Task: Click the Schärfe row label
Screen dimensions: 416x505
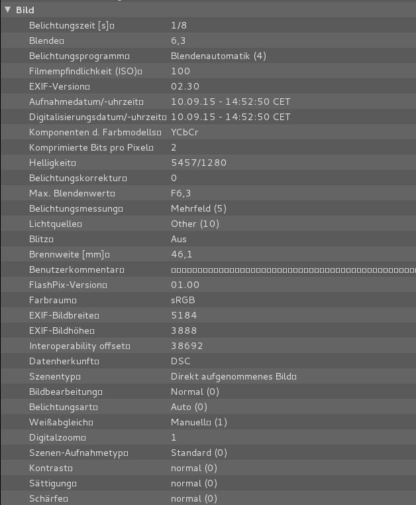Action: (x=48, y=498)
